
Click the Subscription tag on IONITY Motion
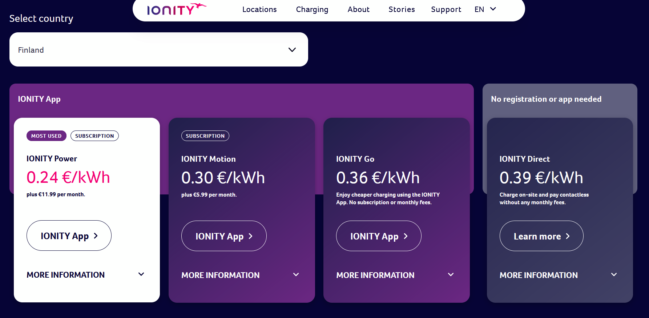pyautogui.click(x=205, y=136)
